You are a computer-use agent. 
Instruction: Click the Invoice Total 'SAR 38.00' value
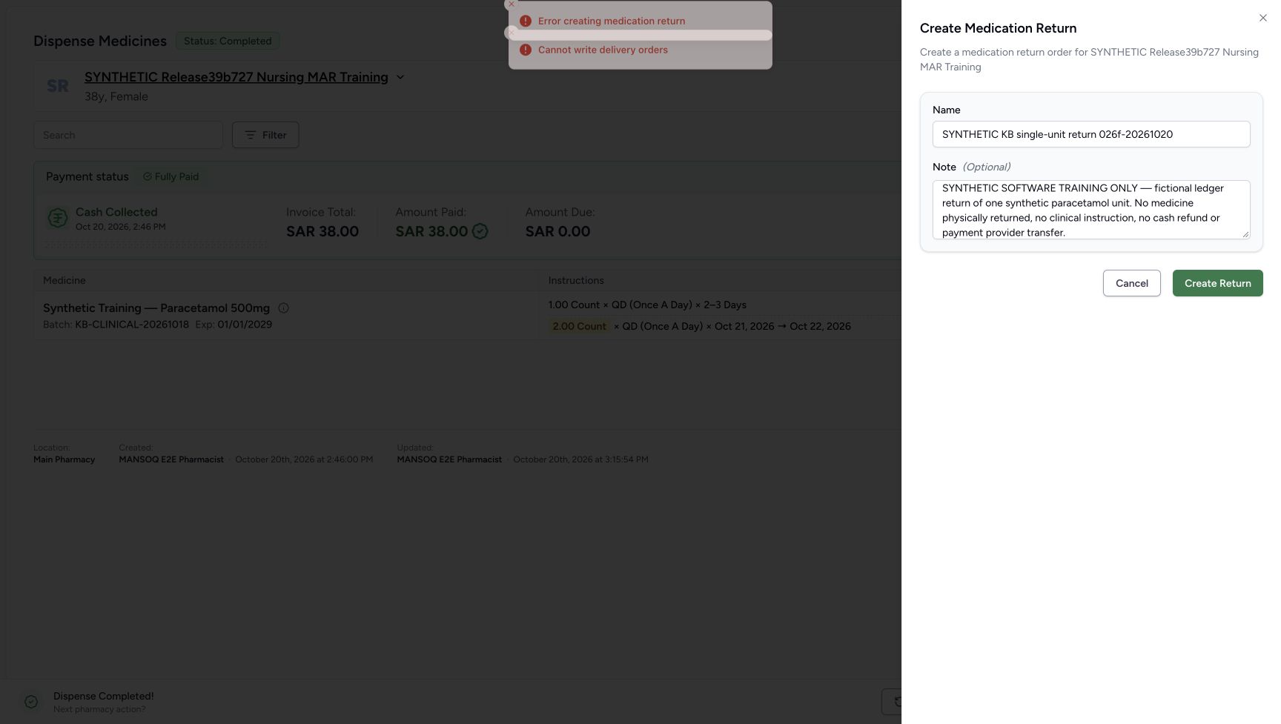[322, 231]
